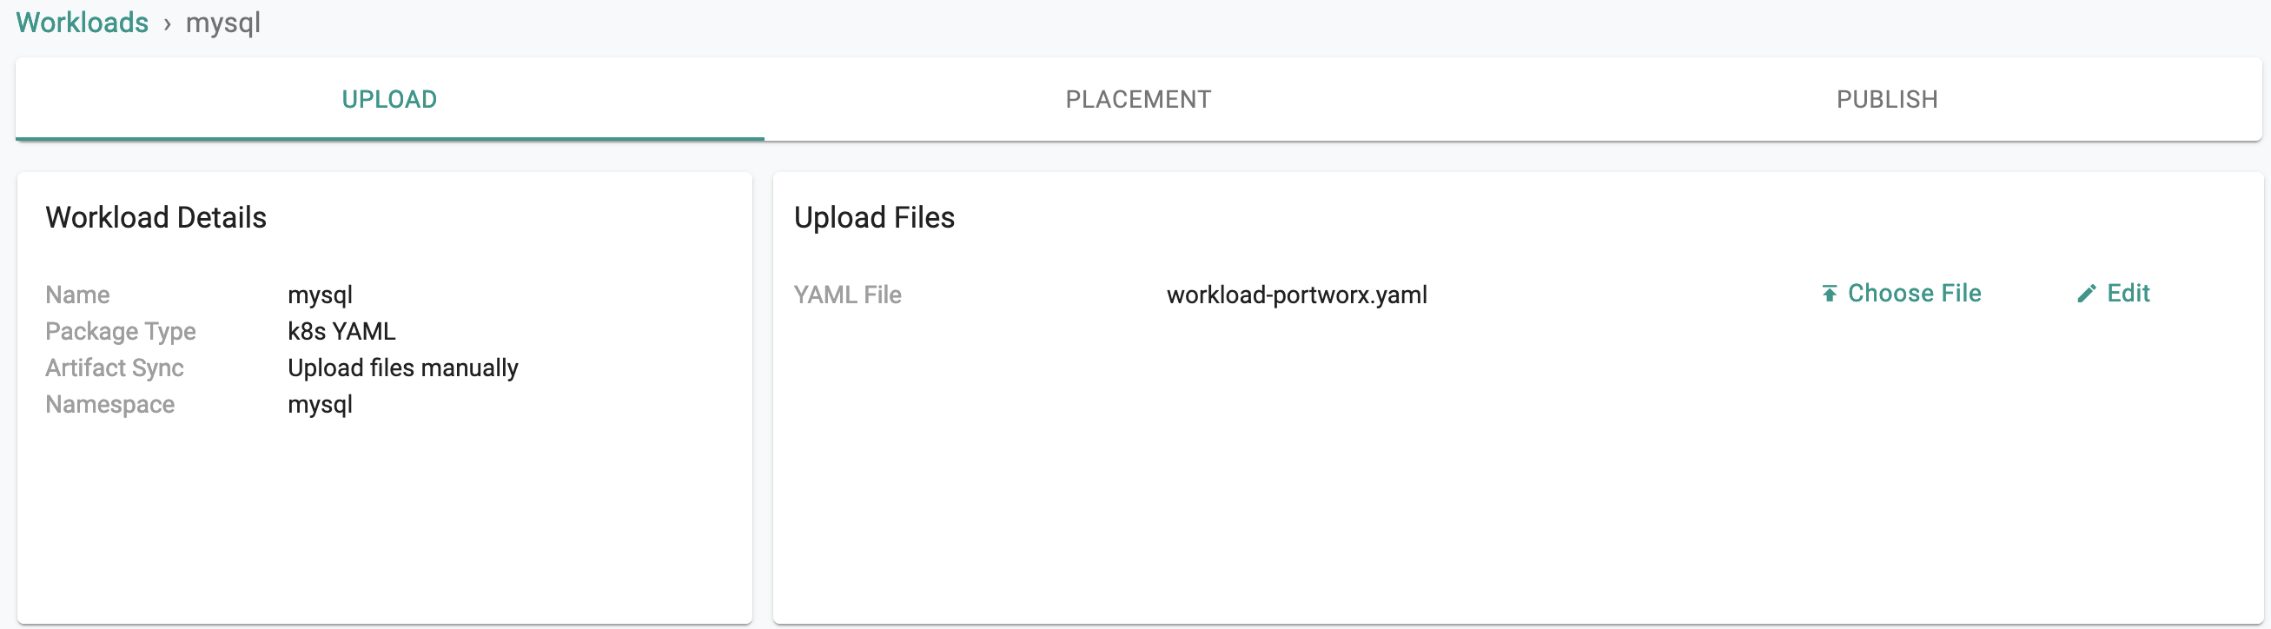This screenshot has height=629, width=2271.
Task: Click the Artifact Sync label
Action: [x=115, y=367]
